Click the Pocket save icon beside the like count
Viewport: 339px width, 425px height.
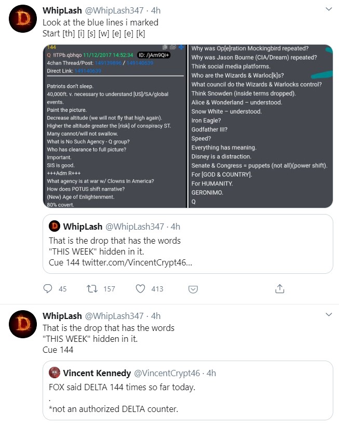[x=193, y=288]
